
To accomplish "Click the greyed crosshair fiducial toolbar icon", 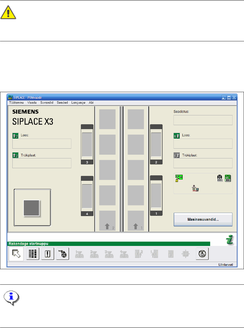I will tap(186, 254).
